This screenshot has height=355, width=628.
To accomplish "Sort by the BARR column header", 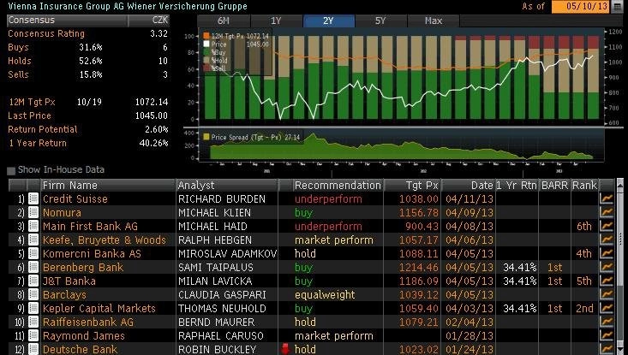I will coord(554,185).
